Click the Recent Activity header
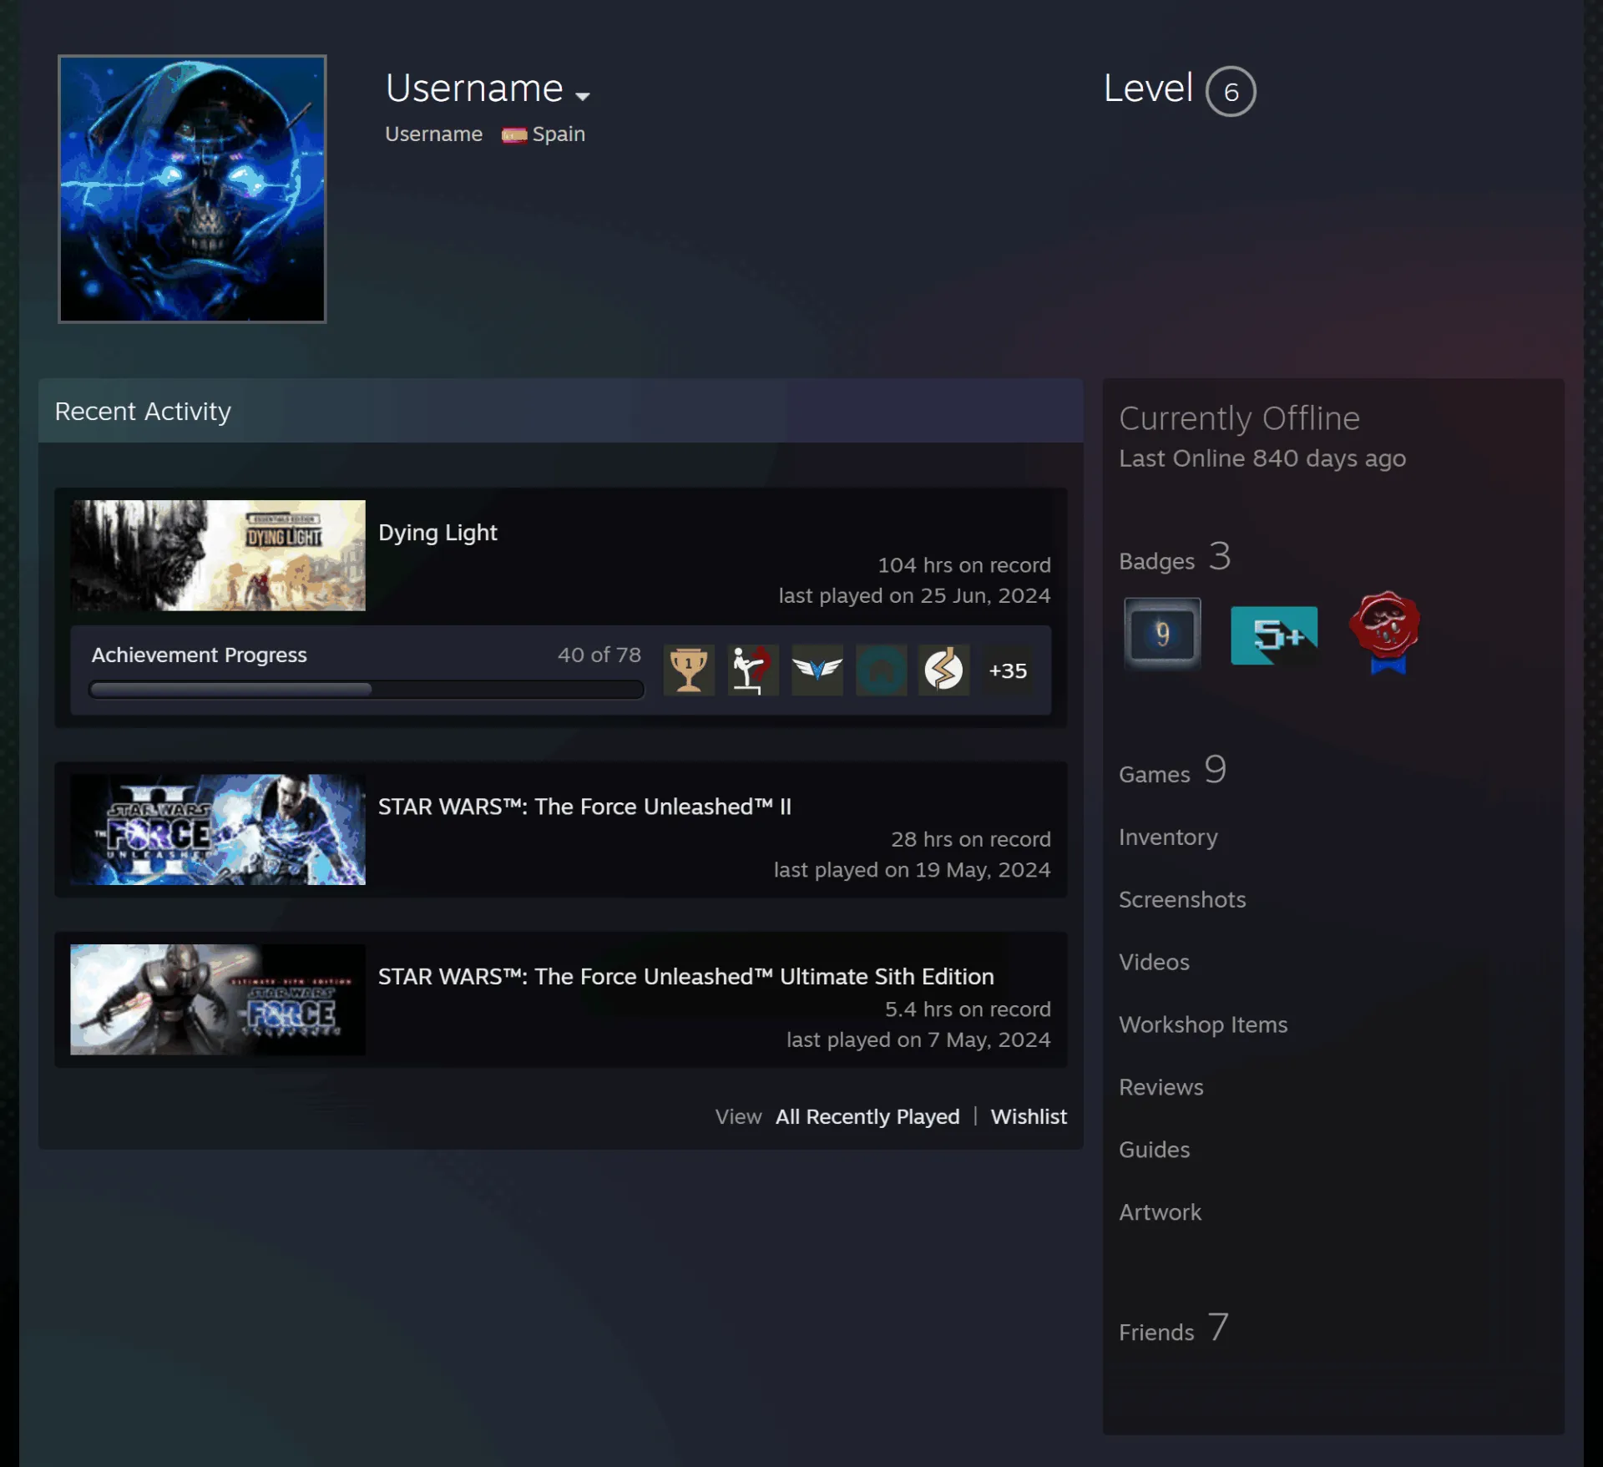Screen dimensions: 1603x1467 pyautogui.click(x=560, y=411)
